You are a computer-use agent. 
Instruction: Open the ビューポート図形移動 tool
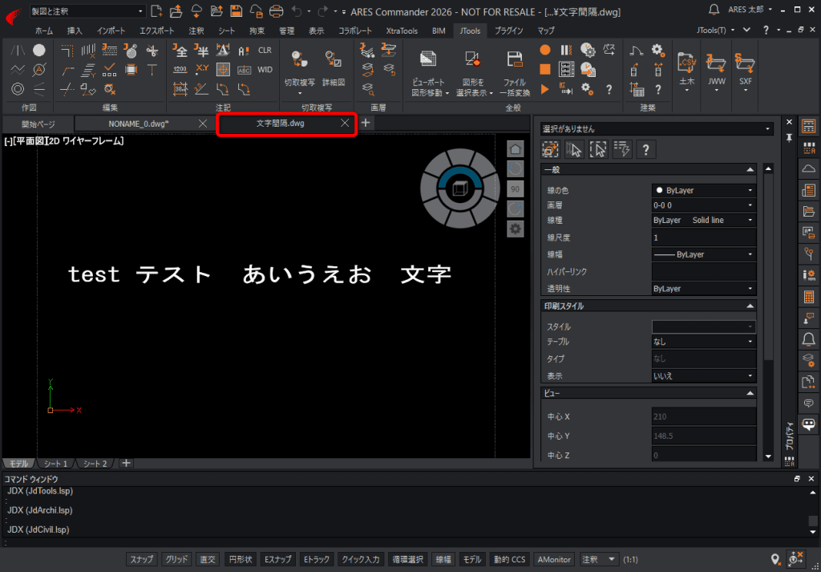pyautogui.click(x=429, y=73)
